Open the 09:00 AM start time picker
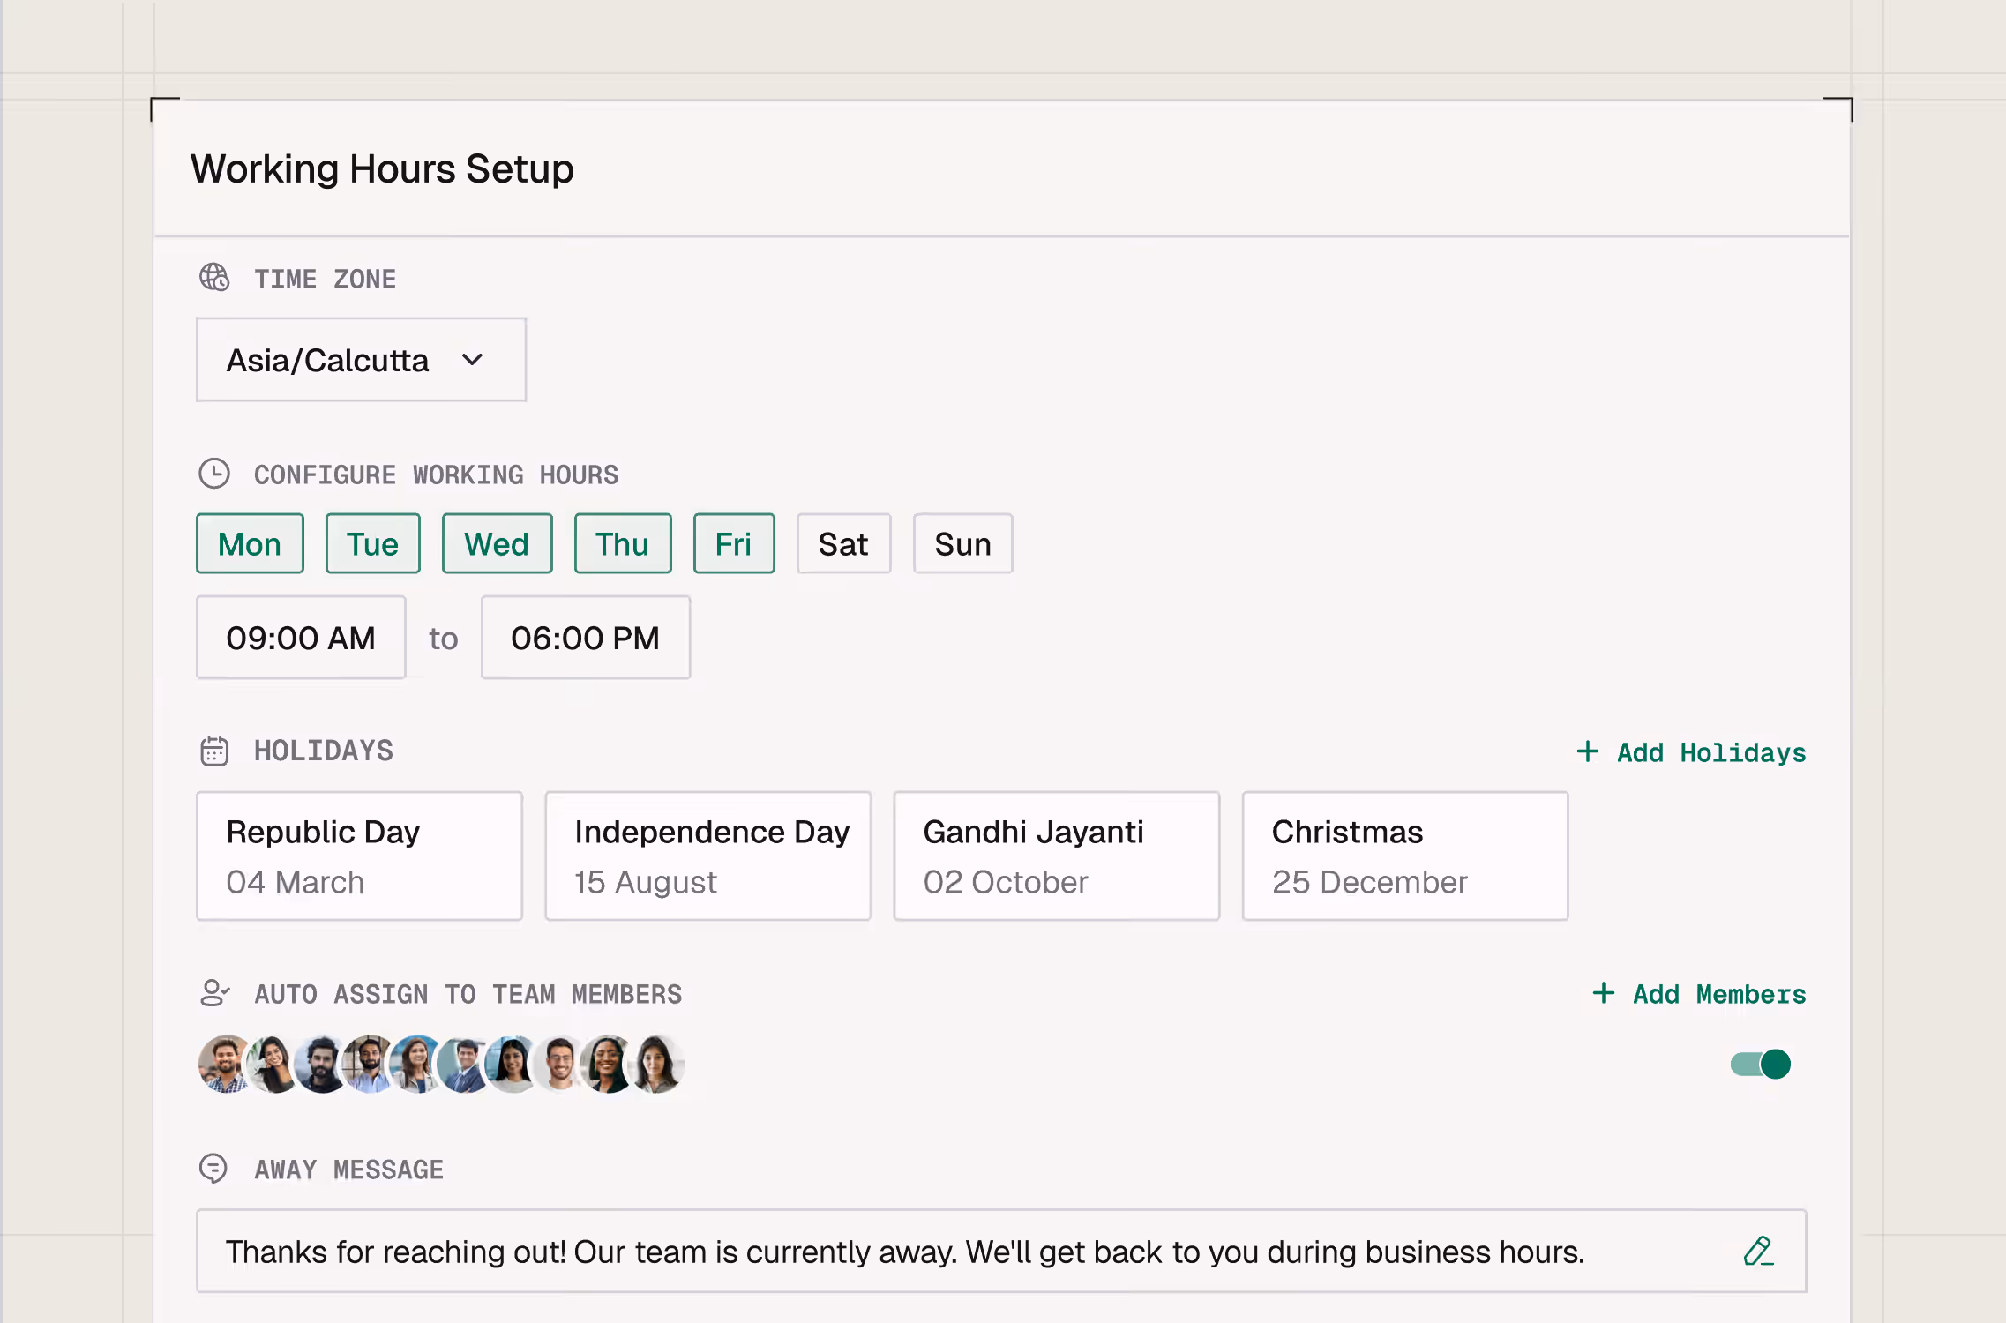2006x1323 pixels. point(301,638)
